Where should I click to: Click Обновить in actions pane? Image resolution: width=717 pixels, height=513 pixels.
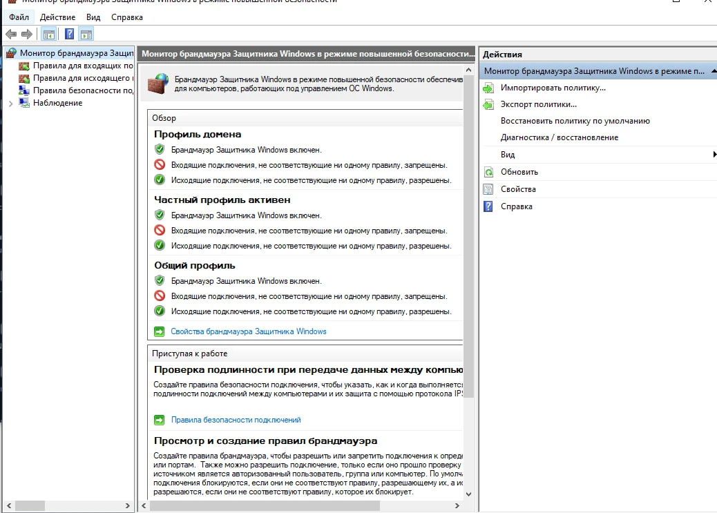(x=519, y=172)
